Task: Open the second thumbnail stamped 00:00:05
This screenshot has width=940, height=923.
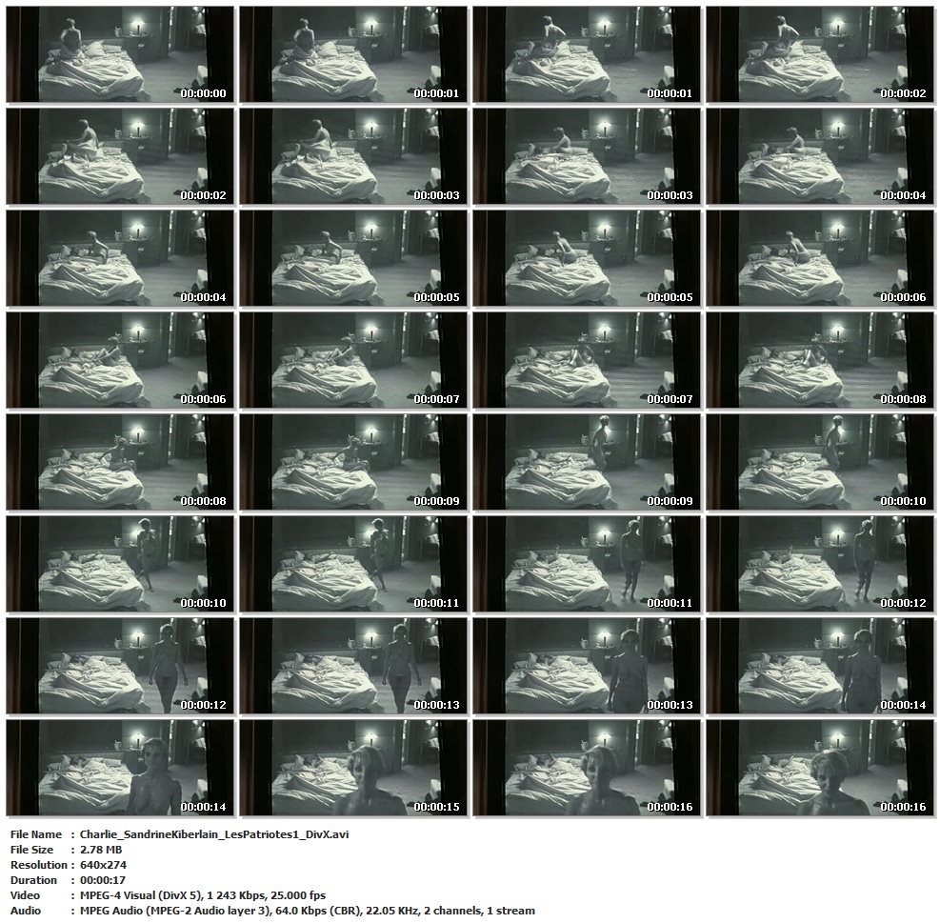Action: pyautogui.click(x=587, y=258)
